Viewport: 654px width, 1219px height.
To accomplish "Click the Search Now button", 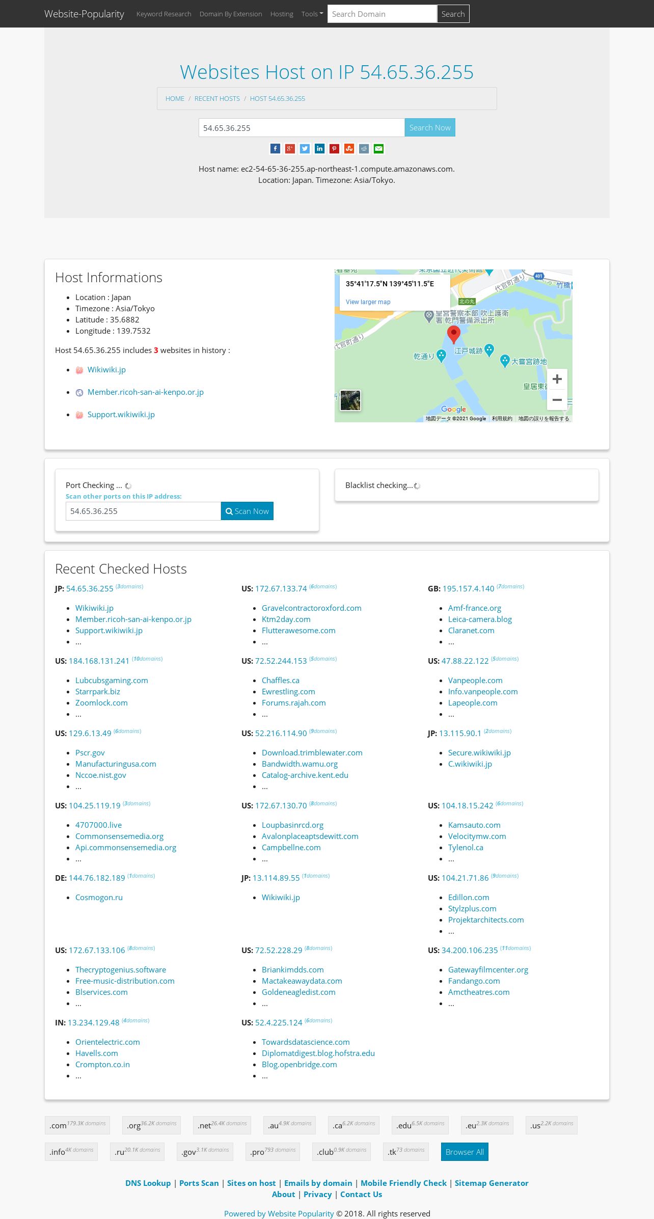I will 430,128.
